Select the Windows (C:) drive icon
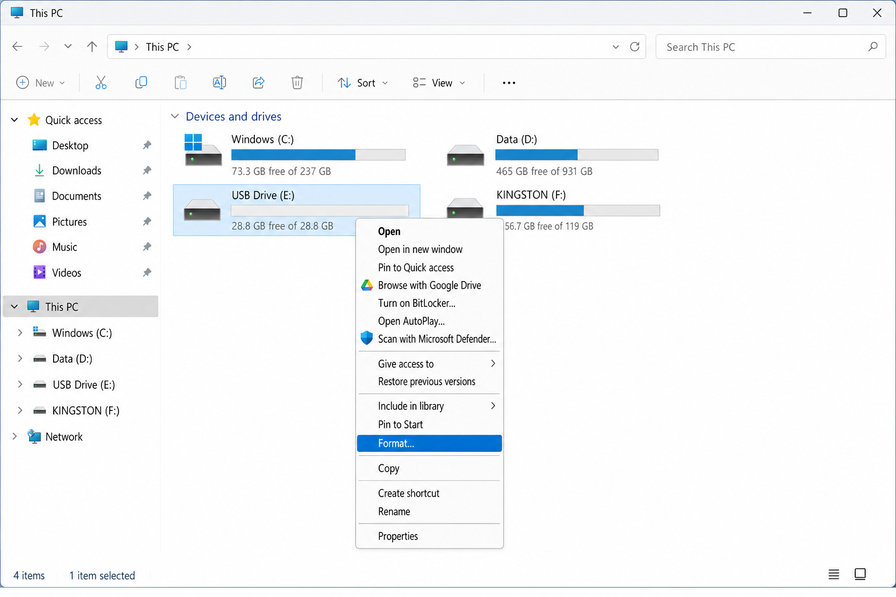This screenshot has height=597, width=896. (x=202, y=150)
